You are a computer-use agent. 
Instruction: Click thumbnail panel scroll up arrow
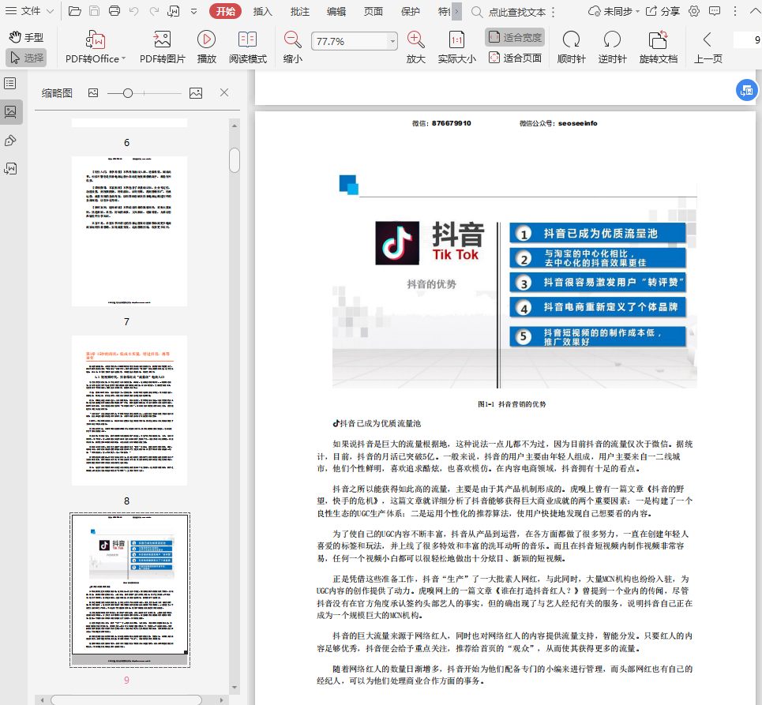click(235, 126)
